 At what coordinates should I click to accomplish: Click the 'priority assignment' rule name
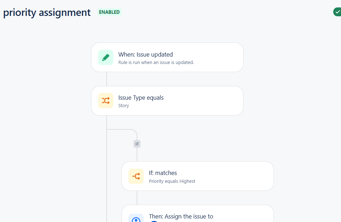coord(47,12)
